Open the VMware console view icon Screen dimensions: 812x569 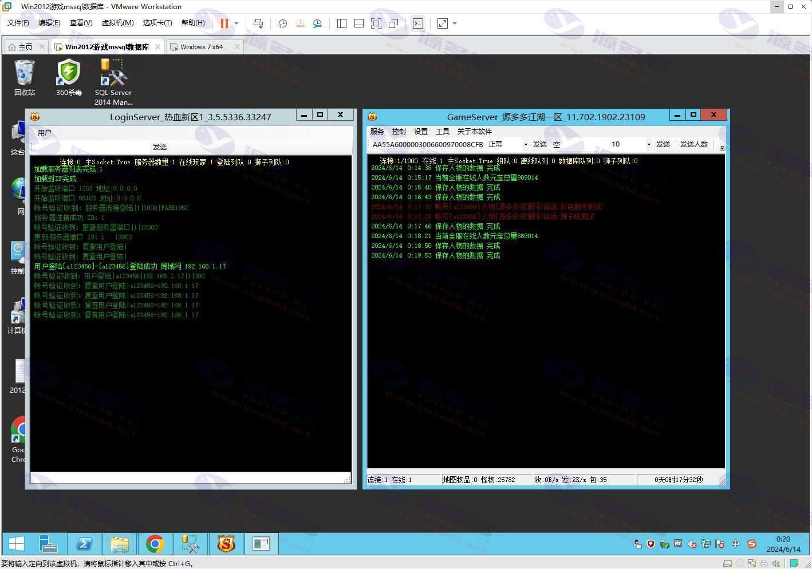418,23
